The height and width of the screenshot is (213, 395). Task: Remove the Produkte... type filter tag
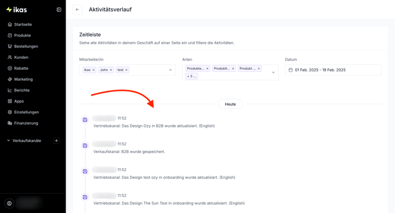point(208,68)
